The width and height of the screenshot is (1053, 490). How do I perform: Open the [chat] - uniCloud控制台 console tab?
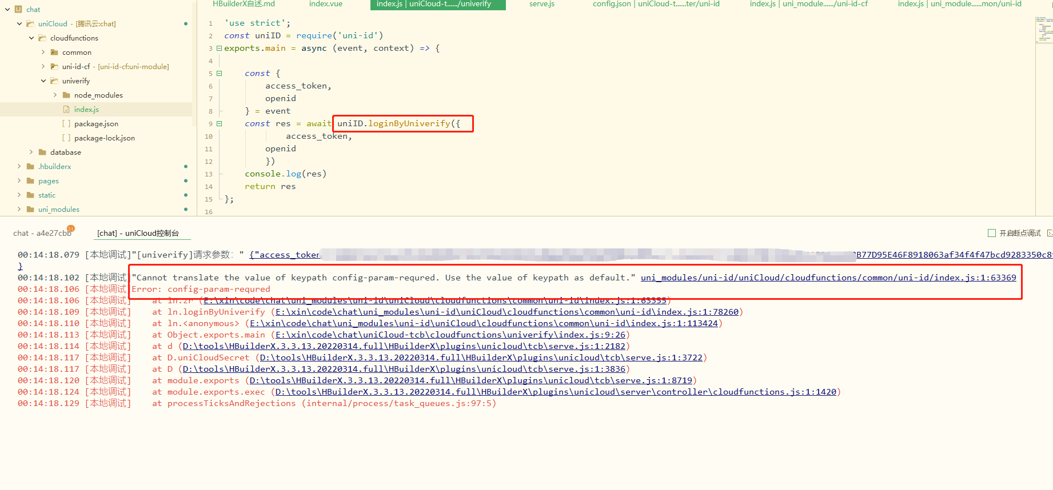pyautogui.click(x=138, y=233)
